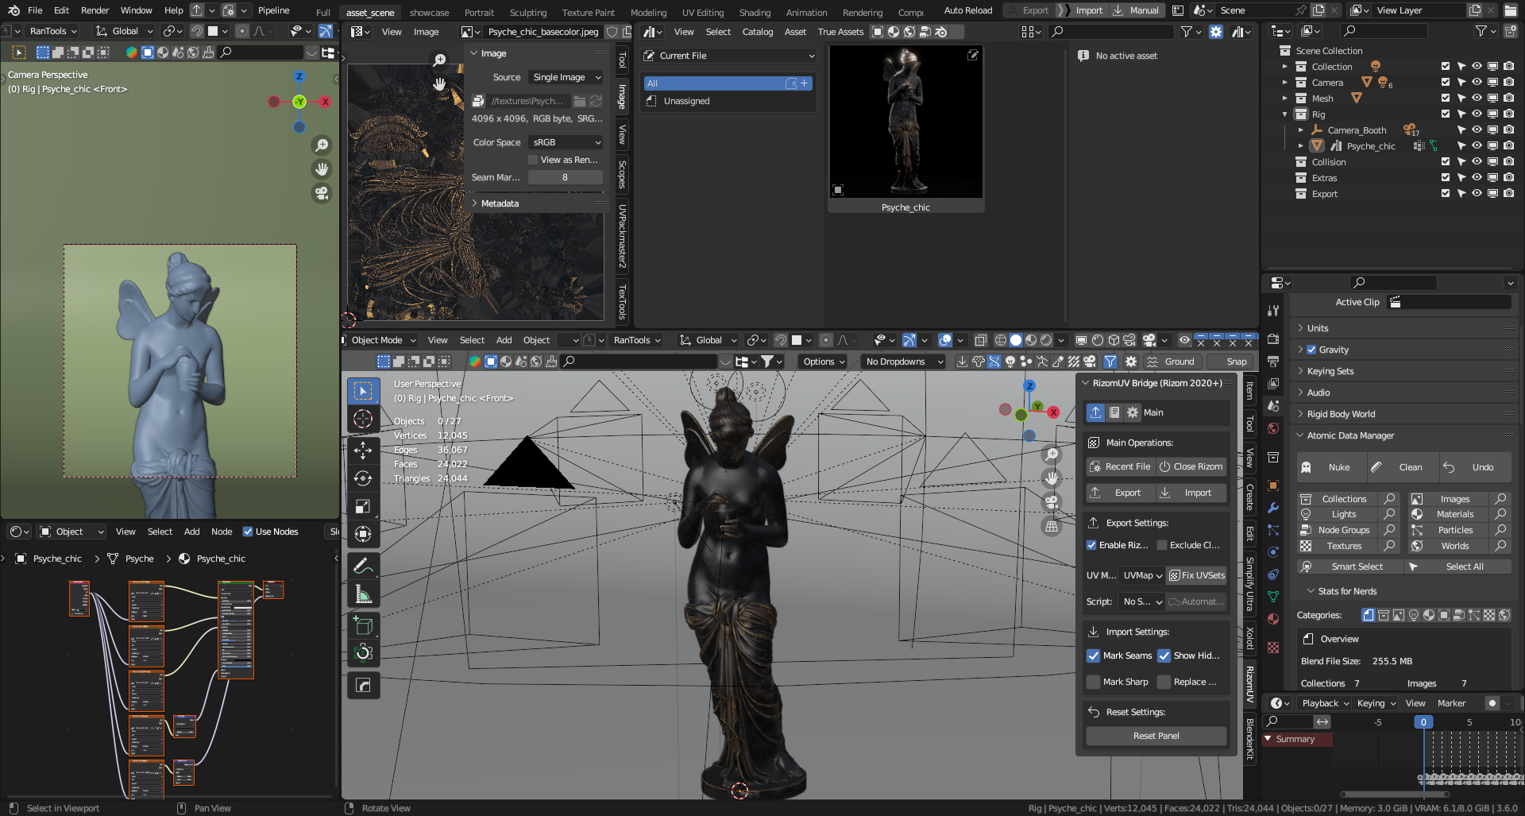Image resolution: width=1525 pixels, height=816 pixels.
Task: Activate the Move tool in viewport toolbar
Action: coord(363,451)
